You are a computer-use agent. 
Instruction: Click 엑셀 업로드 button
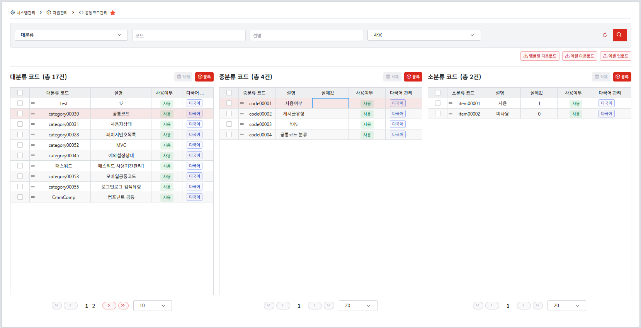[615, 56]
